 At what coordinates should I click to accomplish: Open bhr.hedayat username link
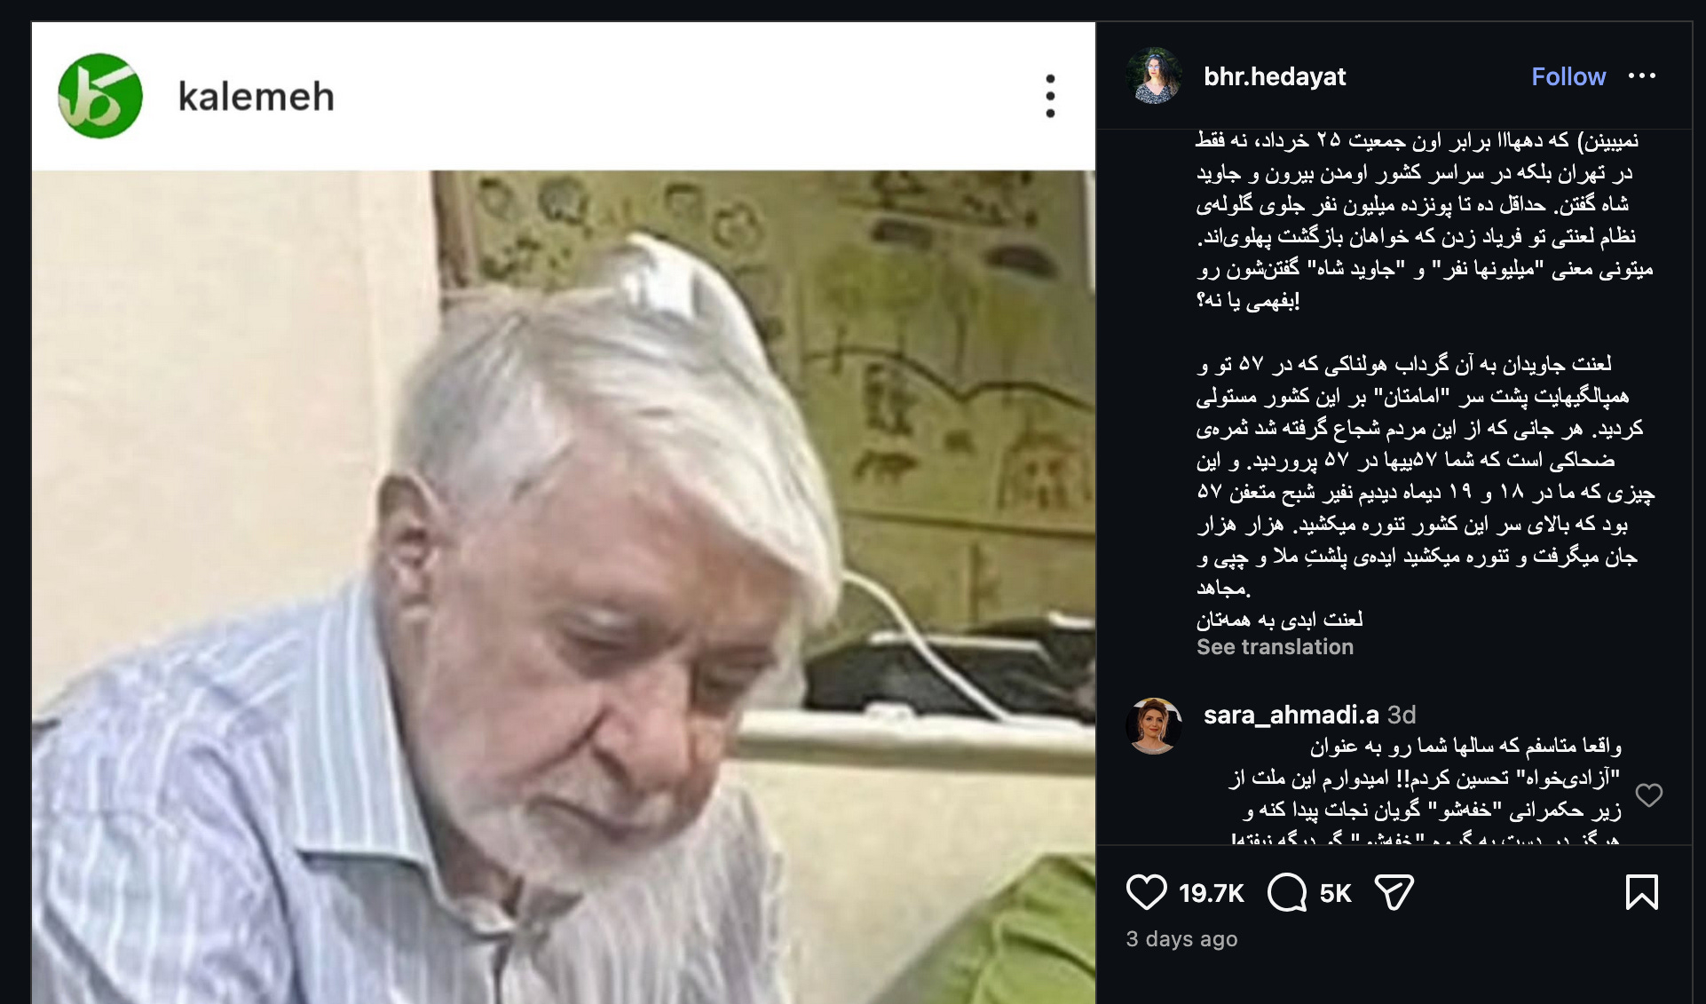tap(1275, 76)
